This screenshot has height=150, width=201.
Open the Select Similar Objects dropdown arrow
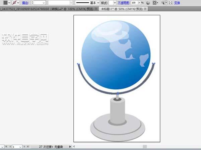[166, 3]
